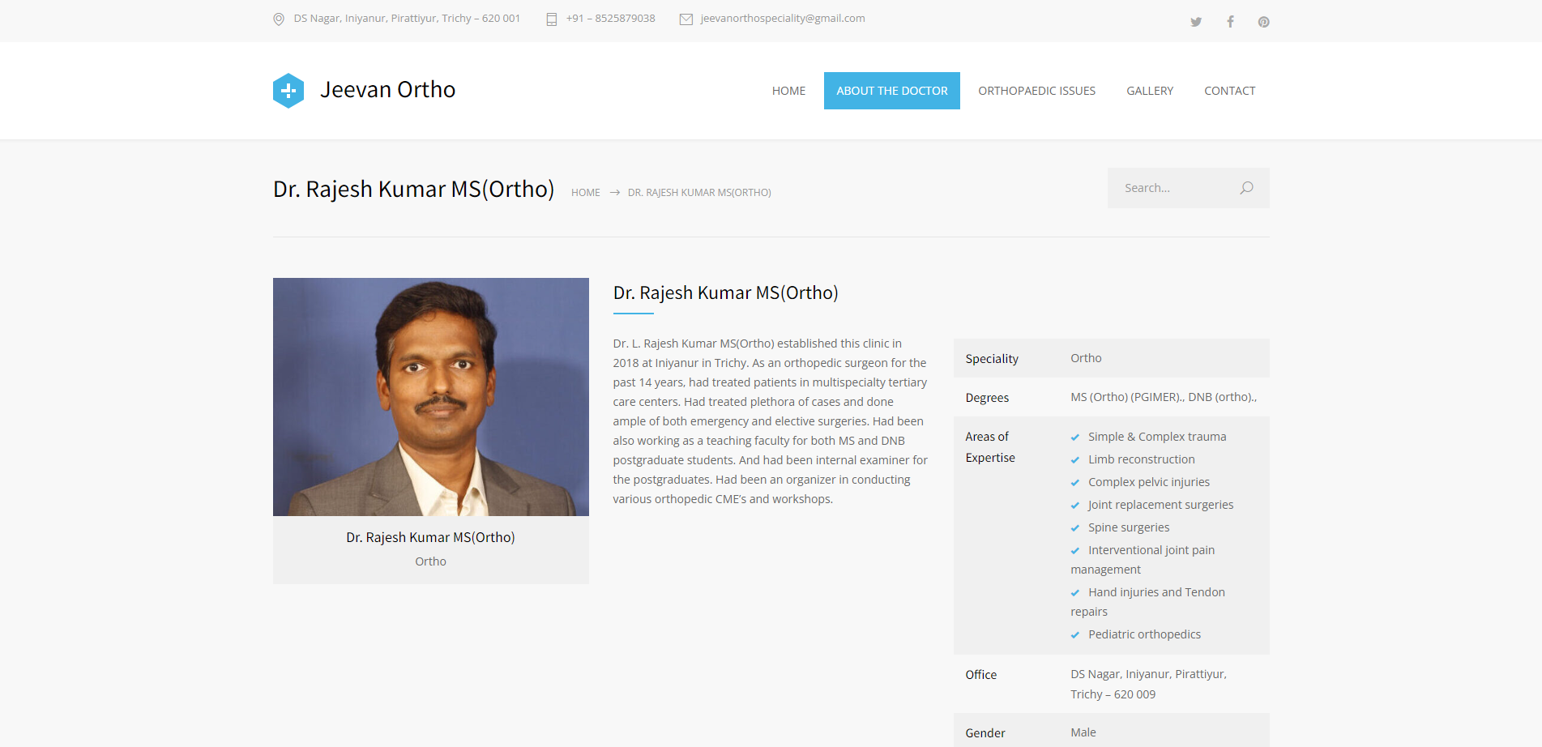This screenshot has height=747, width=1542.
Task: Click the Pinterest icon in header
Action: pos(1263,22)
